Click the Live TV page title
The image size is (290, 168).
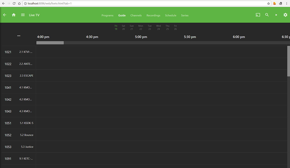pos(34,15)
